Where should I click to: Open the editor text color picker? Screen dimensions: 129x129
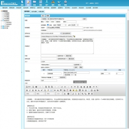(x=65, y=94)
